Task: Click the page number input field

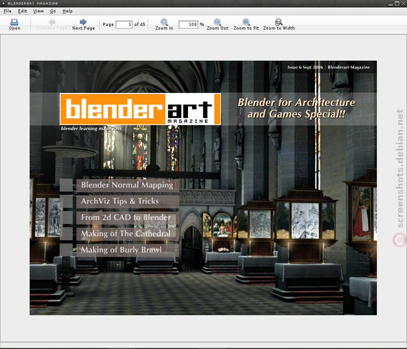Action: point(124,24)
